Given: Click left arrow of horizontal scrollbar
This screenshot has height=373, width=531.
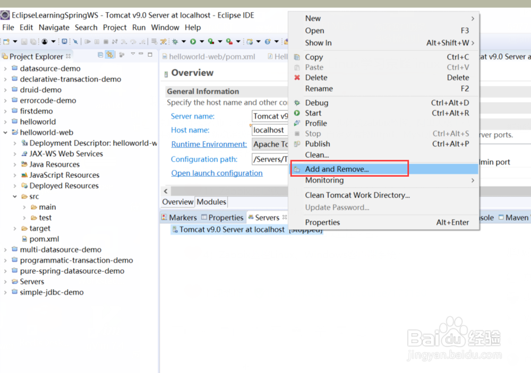Looking at the screenshot, I should click(x=166, y=191).
